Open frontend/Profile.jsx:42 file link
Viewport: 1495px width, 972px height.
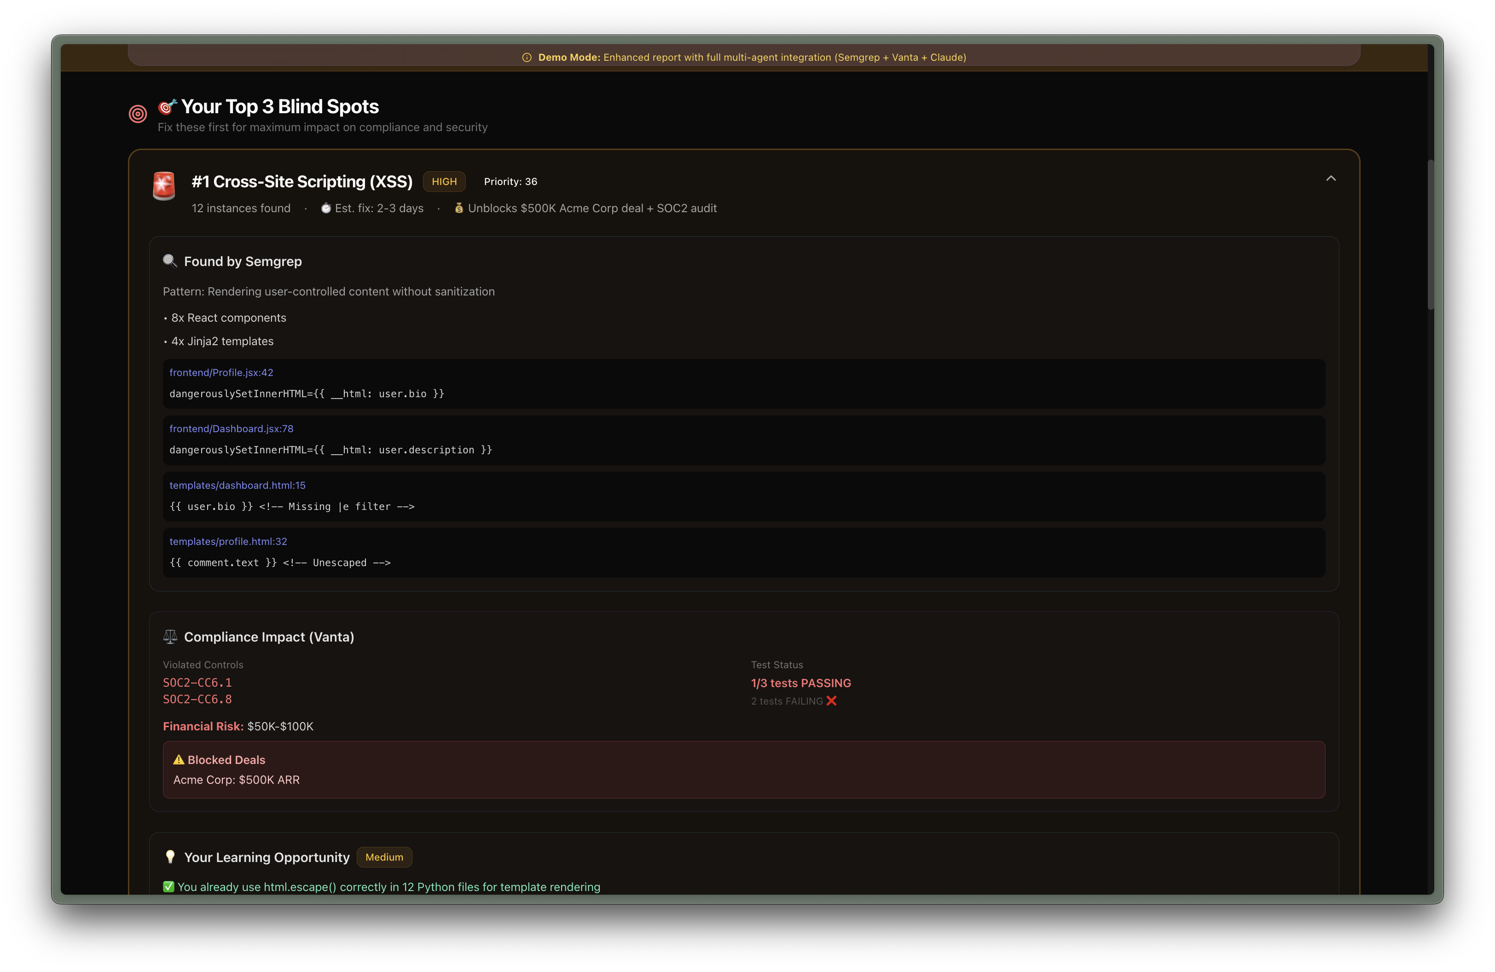point(221,372)
